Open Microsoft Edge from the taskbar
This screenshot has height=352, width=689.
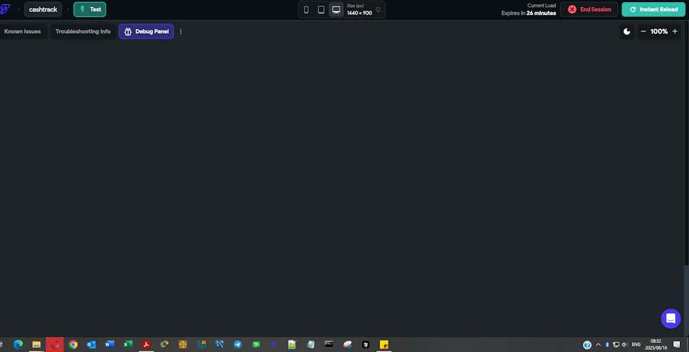18,344
